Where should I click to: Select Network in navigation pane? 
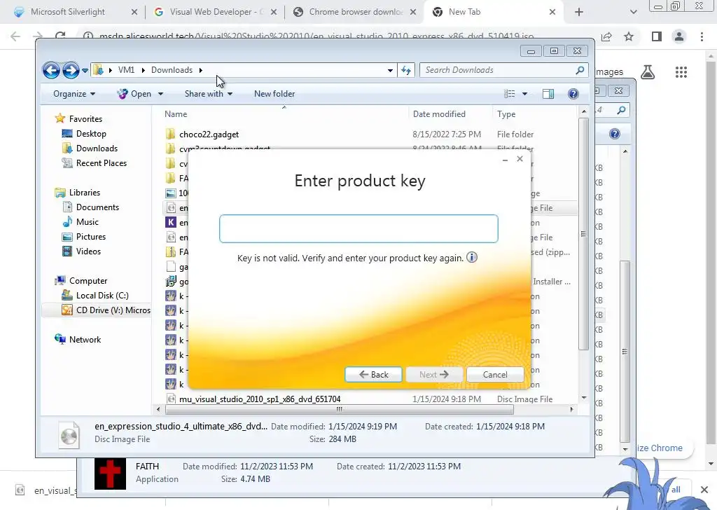pyautogui.click(x=85, y=339)
